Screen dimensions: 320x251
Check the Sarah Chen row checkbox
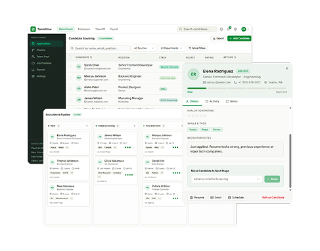(x=70, y=66)
